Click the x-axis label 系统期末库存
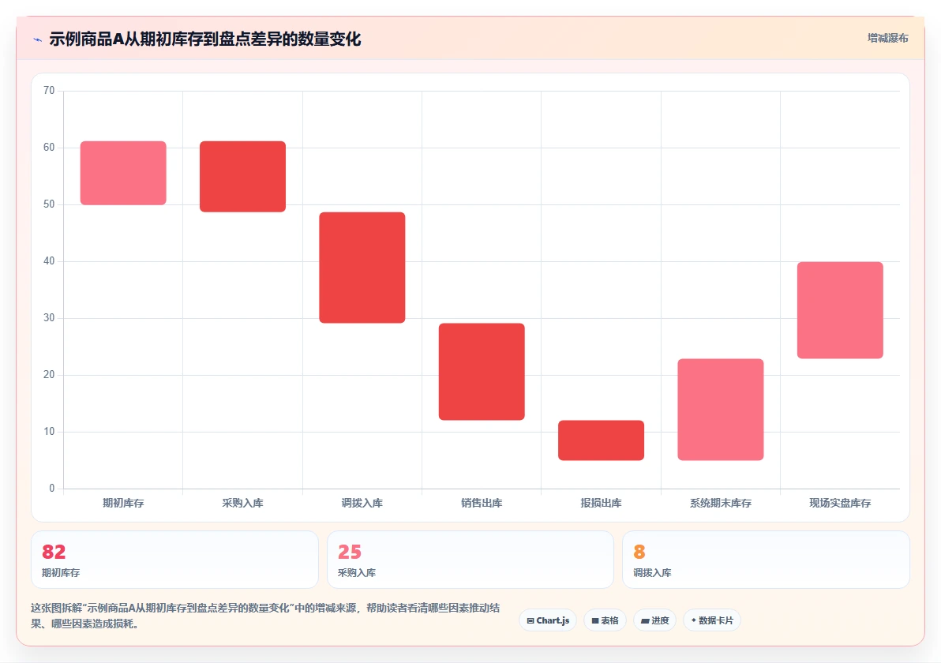The width and height of the screenshot is (941, 663). coord(720,503)
